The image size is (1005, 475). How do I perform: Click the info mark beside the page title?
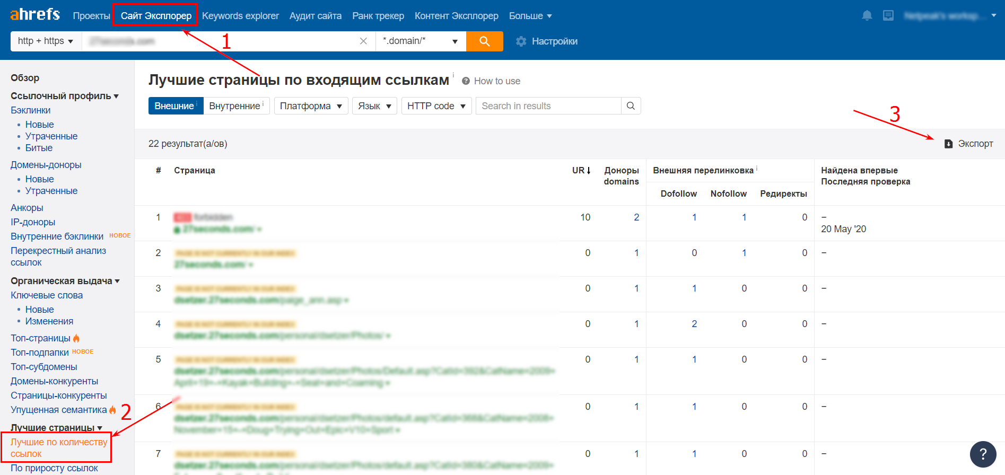453,75
